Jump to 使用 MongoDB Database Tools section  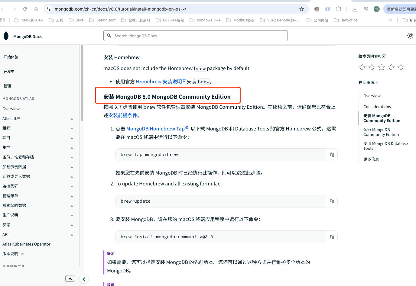(385, 146)
